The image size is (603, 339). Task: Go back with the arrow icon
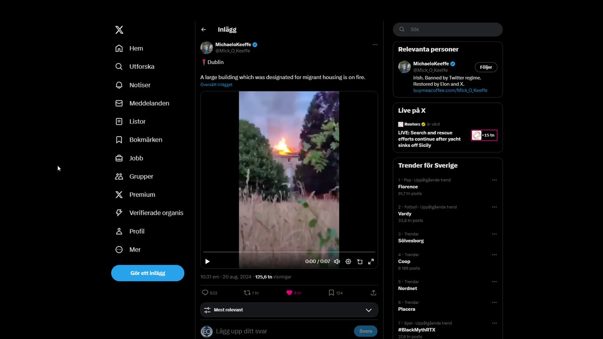204,29
